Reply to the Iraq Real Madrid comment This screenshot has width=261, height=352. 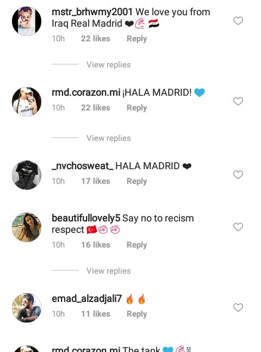click(137, 39)
